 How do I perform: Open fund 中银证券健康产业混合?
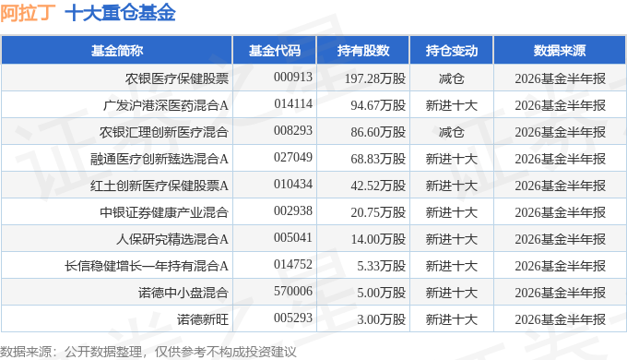click(x=164, y=212)
